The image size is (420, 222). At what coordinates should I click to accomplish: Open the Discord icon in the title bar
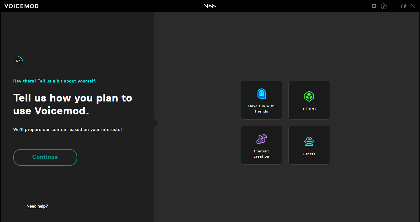click(x=374, y=6)
